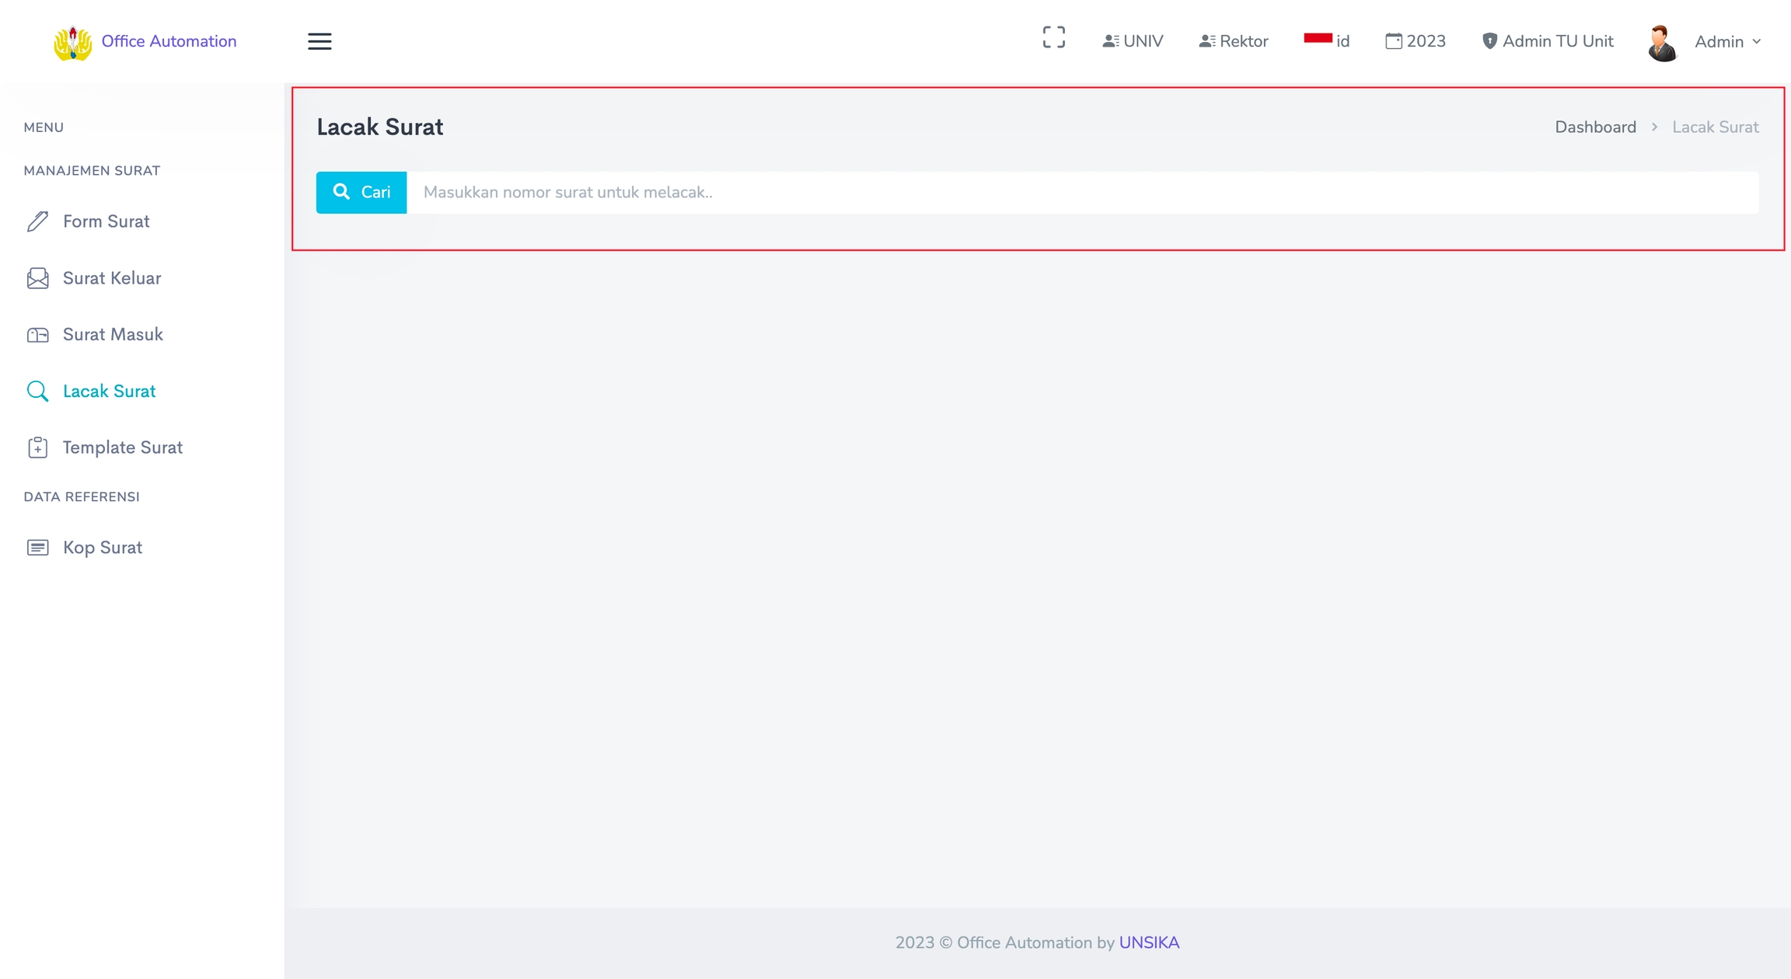Select Lacak Surat magnifier icon
This screenshot has height=979, width=1791.
pyautogui.click(x=37, y=391)
